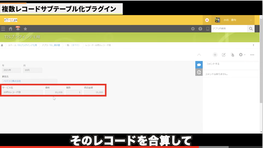Edit the record with pencil icon
Image resolution: width=263 pixels, height=148 pixels.
(x=224, y=55)
